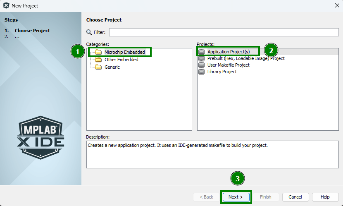
Task: Click the Other Embedded folder icon
Action: tap(98, 60)
